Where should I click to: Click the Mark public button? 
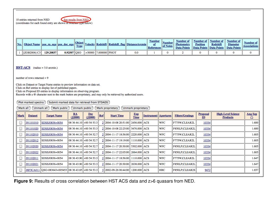click(x=60, y=108)
